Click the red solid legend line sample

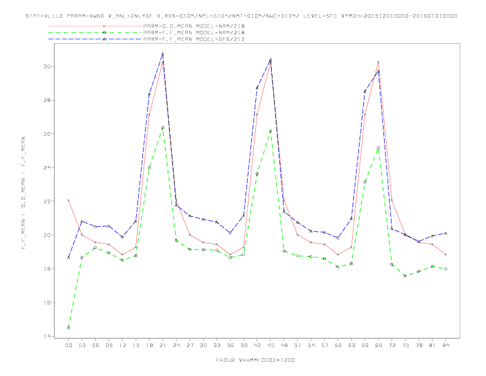click(x=95, y=26)
